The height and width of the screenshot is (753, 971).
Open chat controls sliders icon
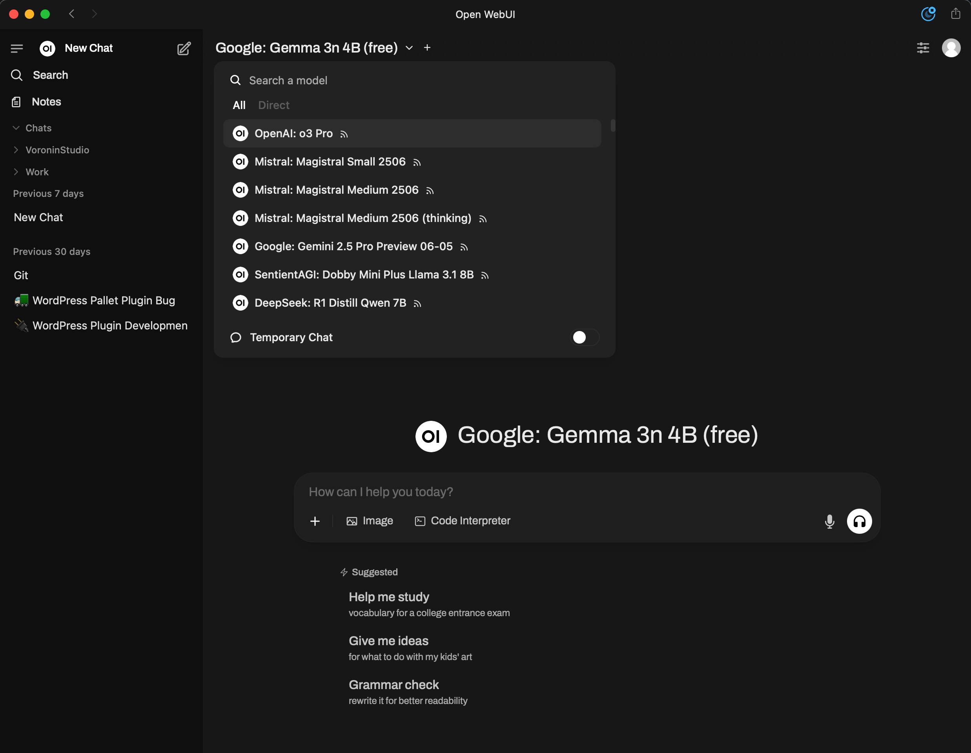pos(923,47)
